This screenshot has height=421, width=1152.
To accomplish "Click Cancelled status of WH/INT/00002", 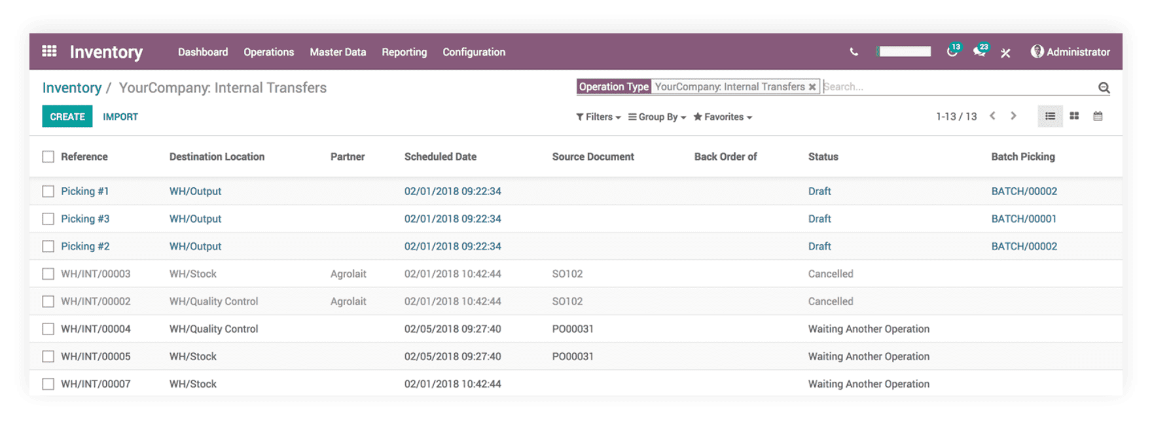I will [x=831, y=301].
